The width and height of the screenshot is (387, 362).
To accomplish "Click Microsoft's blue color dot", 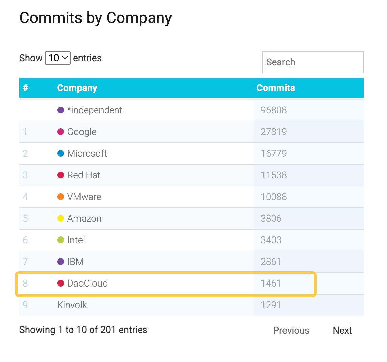I will point(61,153).
